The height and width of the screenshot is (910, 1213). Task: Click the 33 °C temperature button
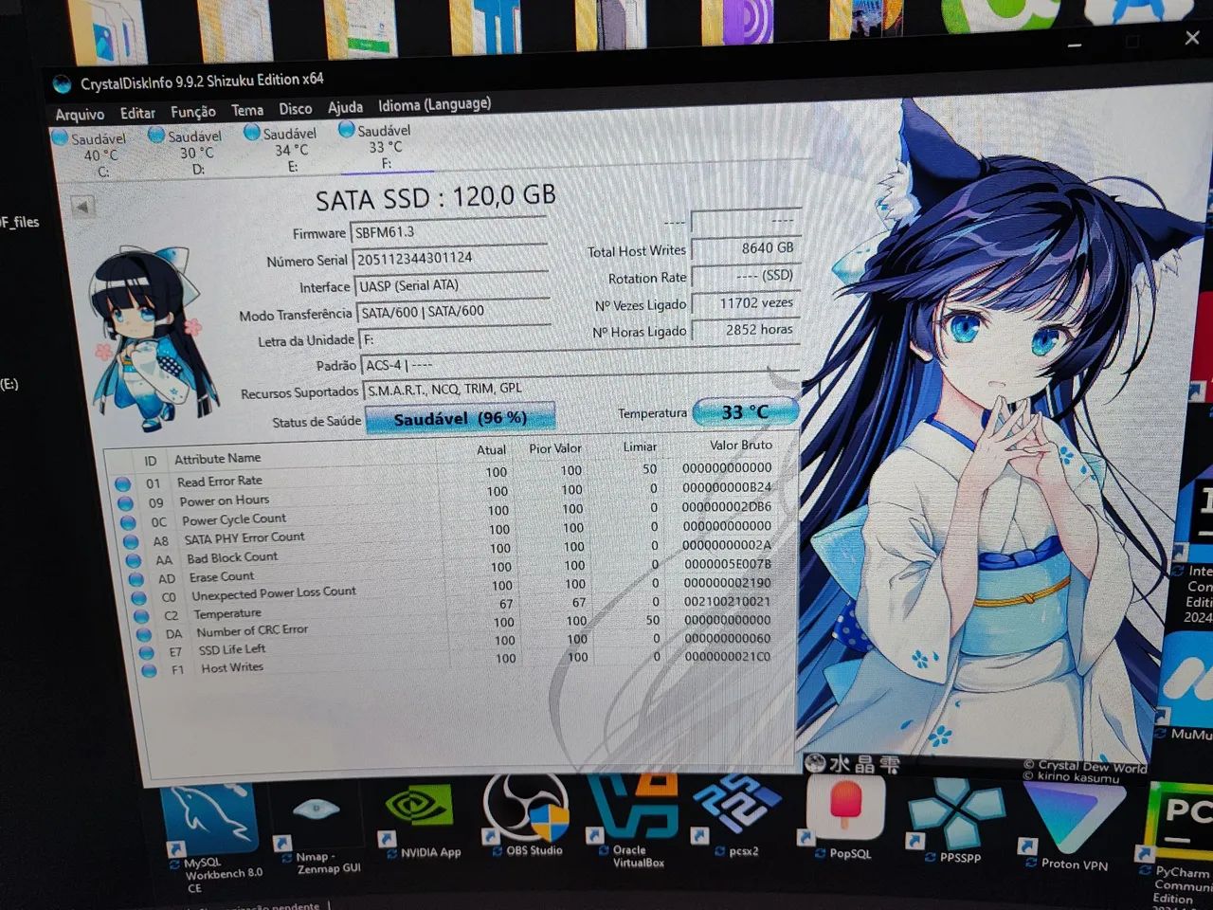tap(745, 412)
